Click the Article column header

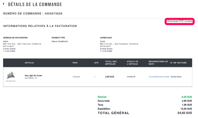29,63
